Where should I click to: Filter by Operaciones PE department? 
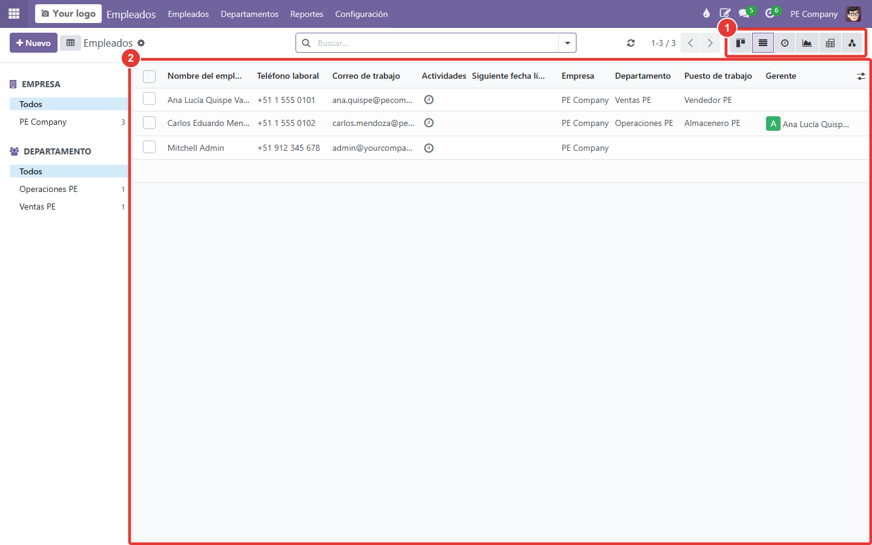68,189
